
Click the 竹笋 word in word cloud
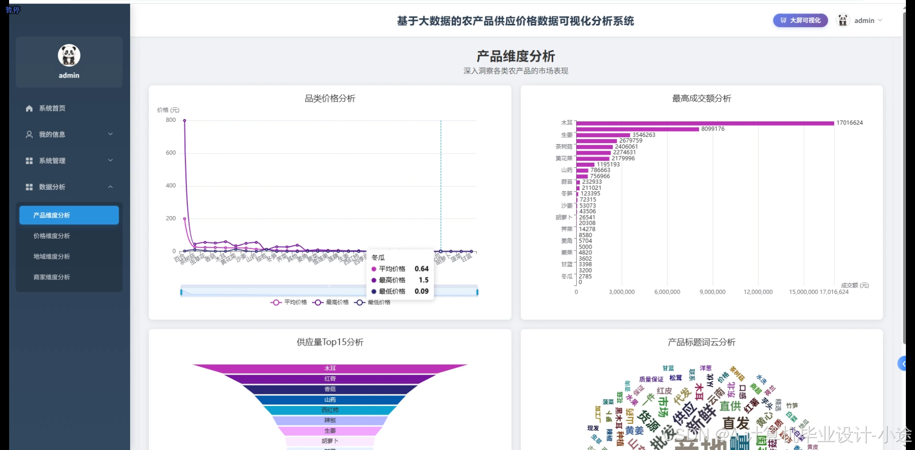point(792,406)
